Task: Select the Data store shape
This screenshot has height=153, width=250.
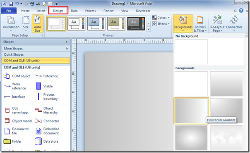Action: (46, 141)
